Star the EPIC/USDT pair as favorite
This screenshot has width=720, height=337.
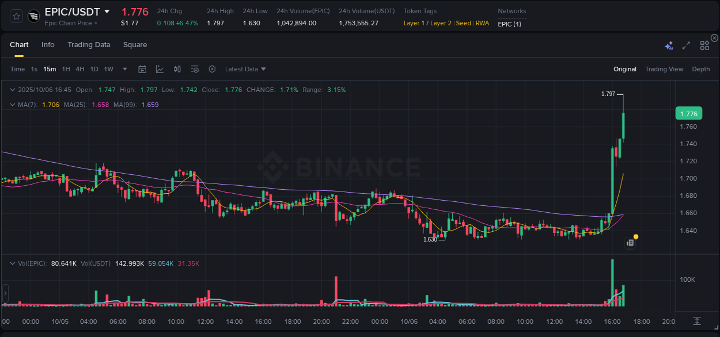(16, 17)
